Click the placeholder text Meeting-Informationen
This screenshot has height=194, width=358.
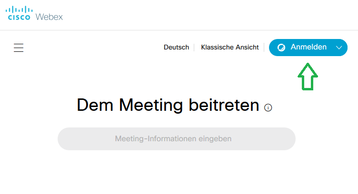(156, 138)
